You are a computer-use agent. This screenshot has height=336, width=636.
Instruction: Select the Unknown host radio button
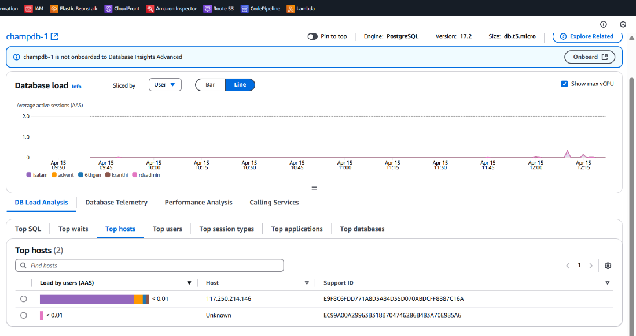tap(24, 315)
